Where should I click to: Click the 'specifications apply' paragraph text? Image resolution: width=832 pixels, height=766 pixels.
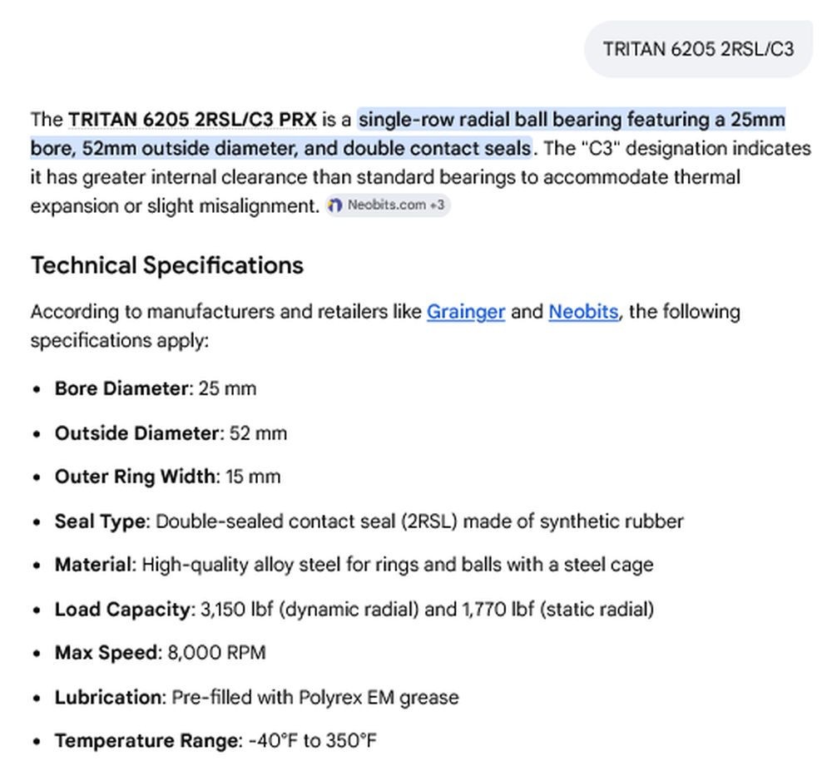coord(385,326)
